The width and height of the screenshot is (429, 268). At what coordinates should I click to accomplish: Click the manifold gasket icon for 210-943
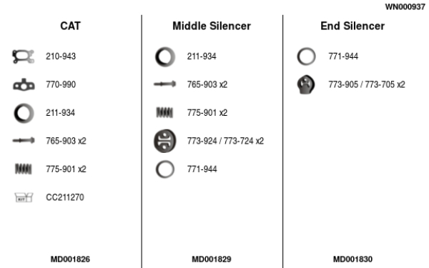point(24,56)
